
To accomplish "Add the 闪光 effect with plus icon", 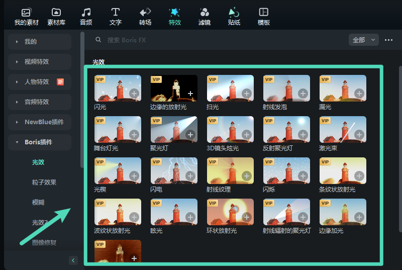I will click(134, 94).
